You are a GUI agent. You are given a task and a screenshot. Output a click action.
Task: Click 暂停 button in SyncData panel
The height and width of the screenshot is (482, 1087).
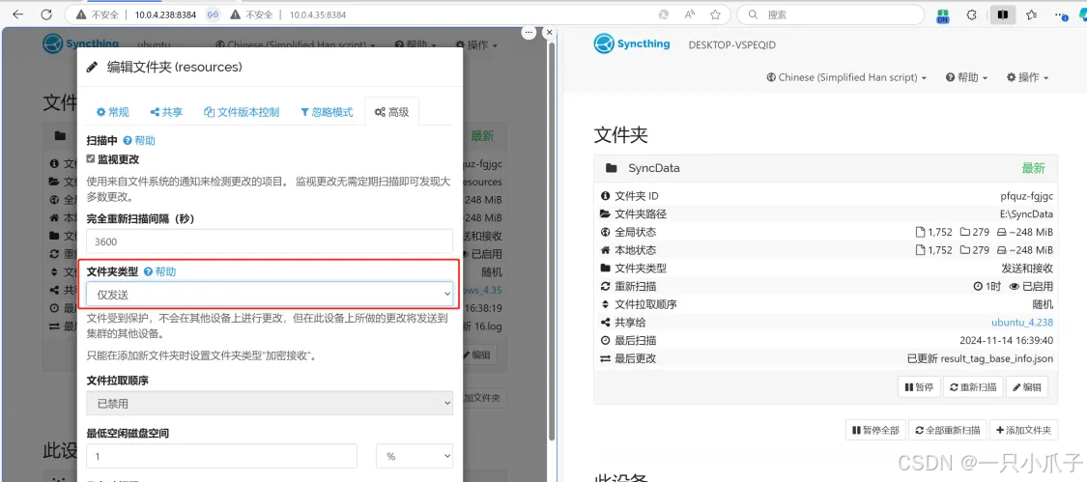tap(919, 387)
